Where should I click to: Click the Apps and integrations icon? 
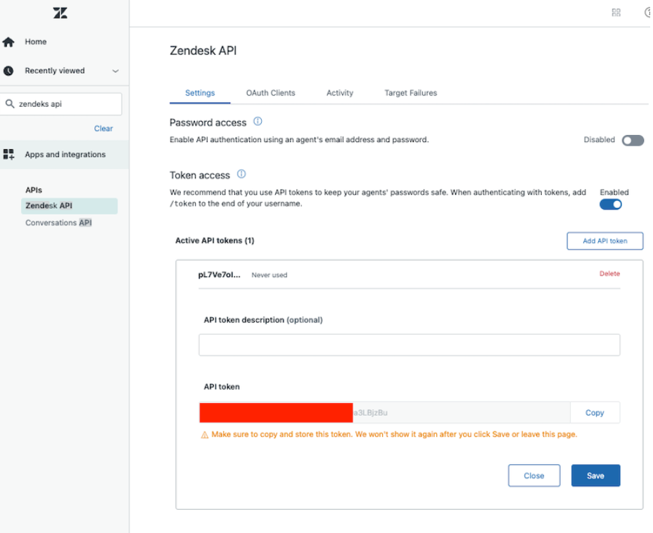point(8,155)
